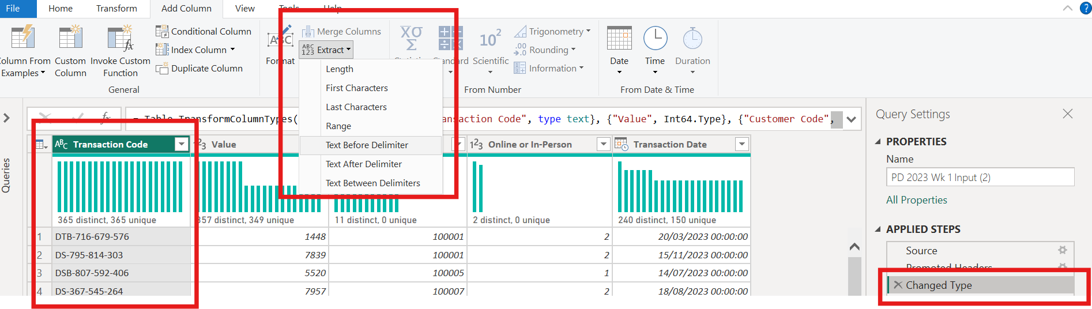Image resolution: width=1092 pixels, height=309 pixels.
Task: Open Help with the question mark icon
Action: tap(1086, 8)
